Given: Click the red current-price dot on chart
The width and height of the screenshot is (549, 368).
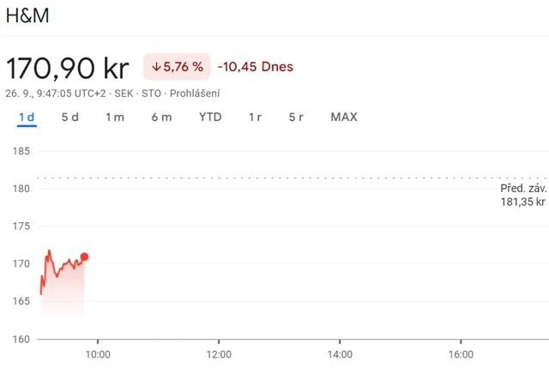Looking at the screenshot, I should (84, 256).
